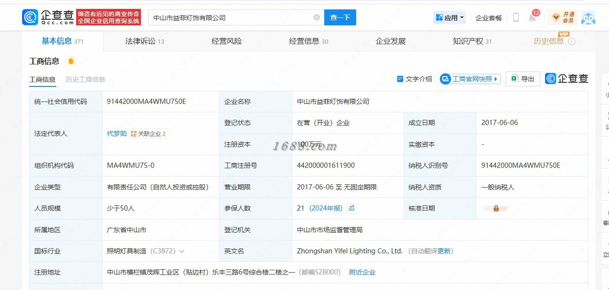Image resolution: width=609 pixels, height=290 pixels.
Task: Select the 工商信息 sub-tab
Action: (x=42, y=79)
